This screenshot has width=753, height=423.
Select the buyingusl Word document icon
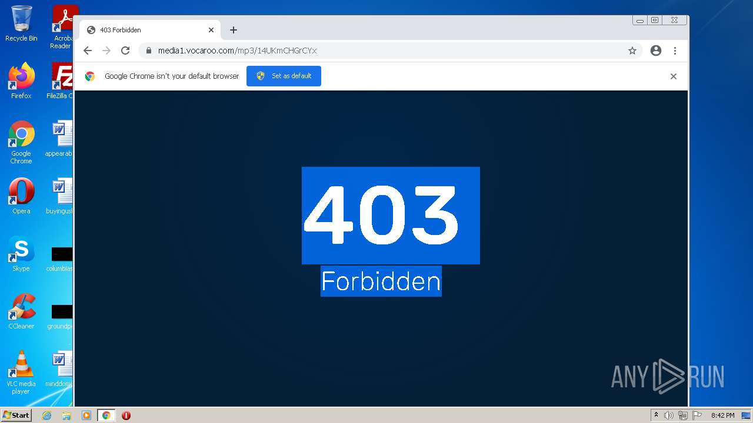[61, 196]
